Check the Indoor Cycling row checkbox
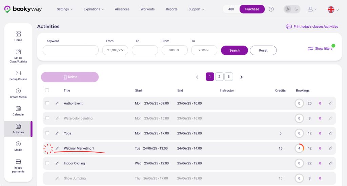 (47, 163)
